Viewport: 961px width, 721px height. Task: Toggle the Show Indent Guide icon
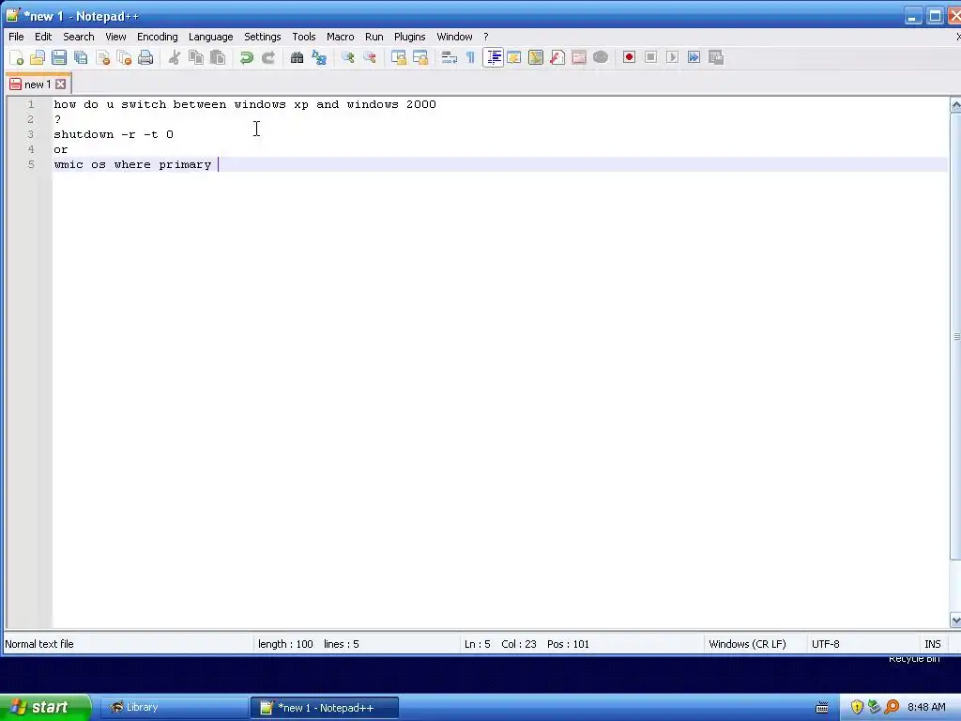pos(493,57)
